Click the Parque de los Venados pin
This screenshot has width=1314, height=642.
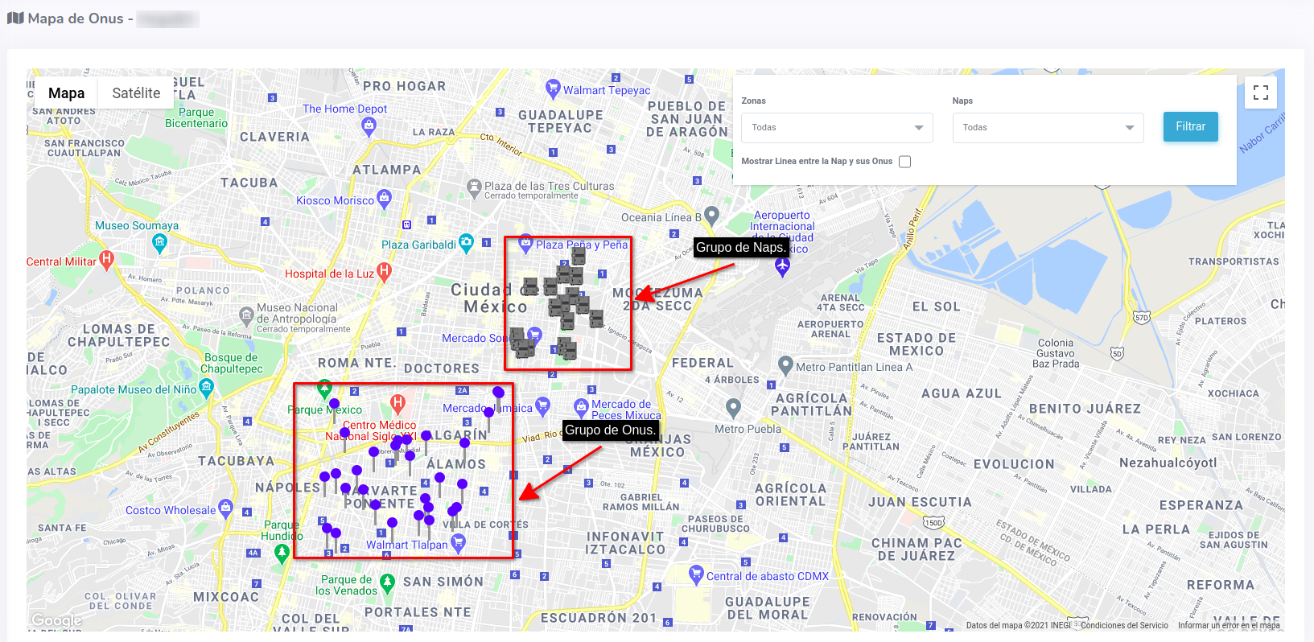point(387,582)
